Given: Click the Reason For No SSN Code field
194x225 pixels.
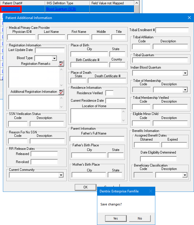Looking at the screenshot, I should (x=18, y=141).
